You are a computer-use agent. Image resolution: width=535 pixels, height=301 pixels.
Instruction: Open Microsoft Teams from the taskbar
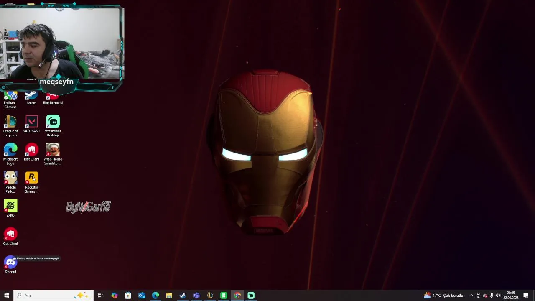[x=196, y=296]
